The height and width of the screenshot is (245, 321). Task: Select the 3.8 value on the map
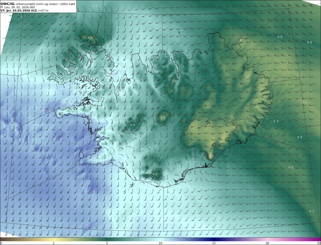(174, 81)
